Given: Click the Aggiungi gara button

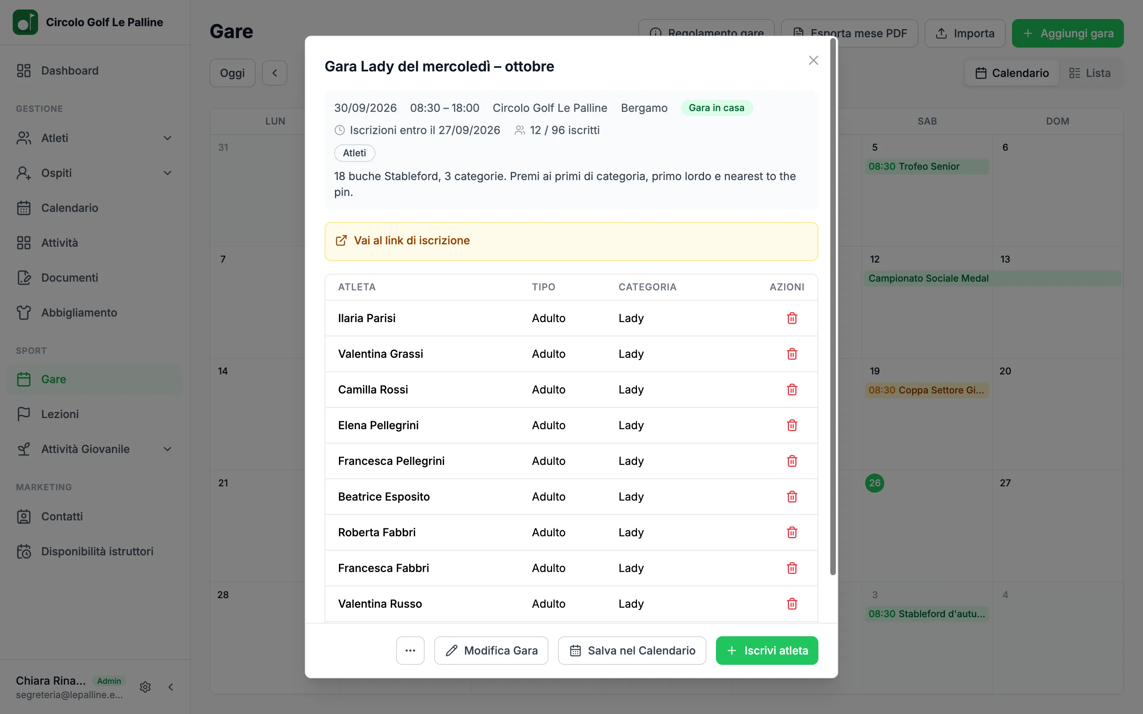Looking at the screenshot, I should coord(1068,34).
